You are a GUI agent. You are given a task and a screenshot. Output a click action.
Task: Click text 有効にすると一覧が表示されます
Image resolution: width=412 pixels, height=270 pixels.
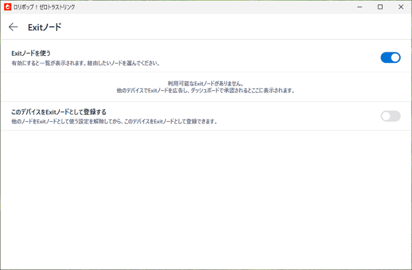click(49, 63)
